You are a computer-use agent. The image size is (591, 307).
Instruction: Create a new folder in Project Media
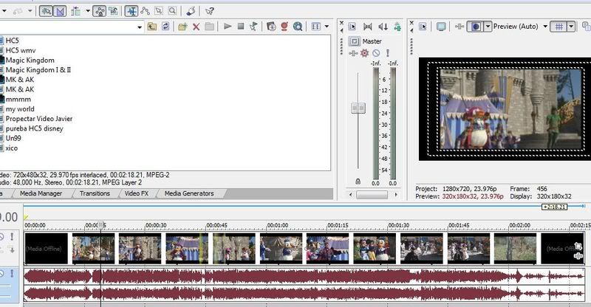tap(182, 27)
